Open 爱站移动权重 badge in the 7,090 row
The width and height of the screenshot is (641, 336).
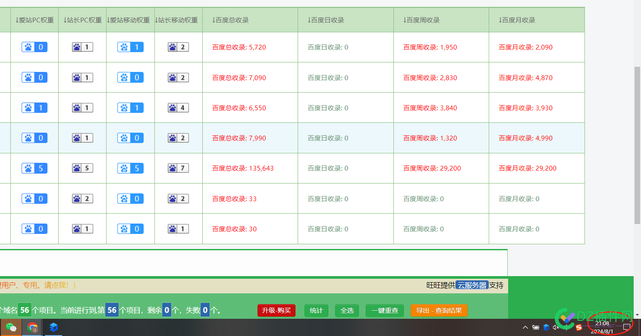[130, 78]
